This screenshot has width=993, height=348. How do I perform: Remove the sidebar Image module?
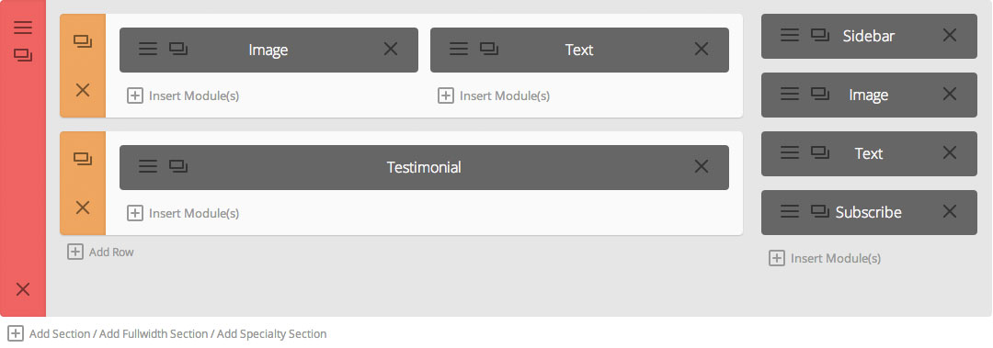(x=949, y=95)
